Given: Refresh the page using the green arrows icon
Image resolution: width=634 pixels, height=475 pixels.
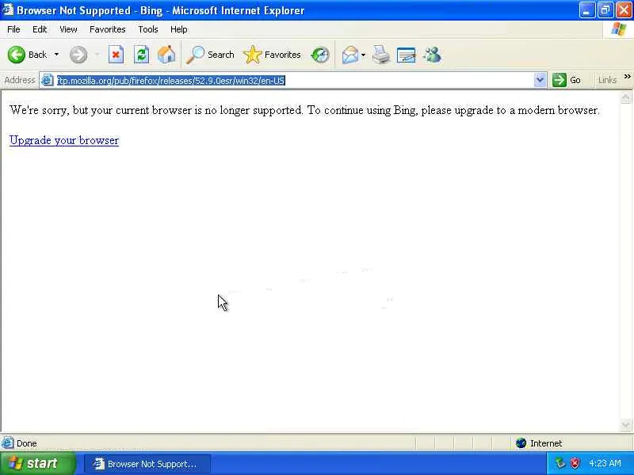Looking at the screenshot, I should [x=142, y=55].
